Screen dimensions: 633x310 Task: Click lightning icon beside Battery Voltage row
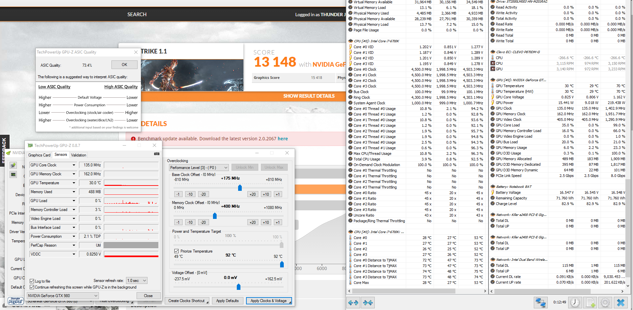(x=493, y=192)
